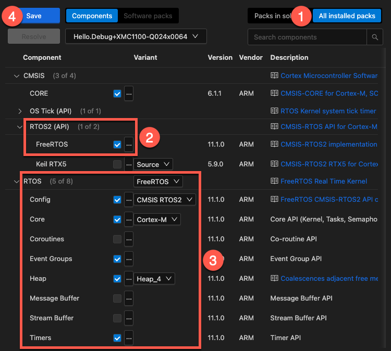Open the CMSIS-RTOS2 implementation link for FreeRTOS
391x351 pixels.
328,145
